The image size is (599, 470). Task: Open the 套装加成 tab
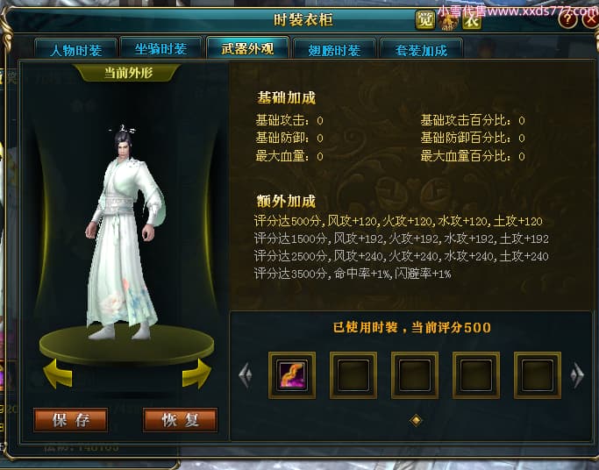pyautogui.click(x=421, y=49)
